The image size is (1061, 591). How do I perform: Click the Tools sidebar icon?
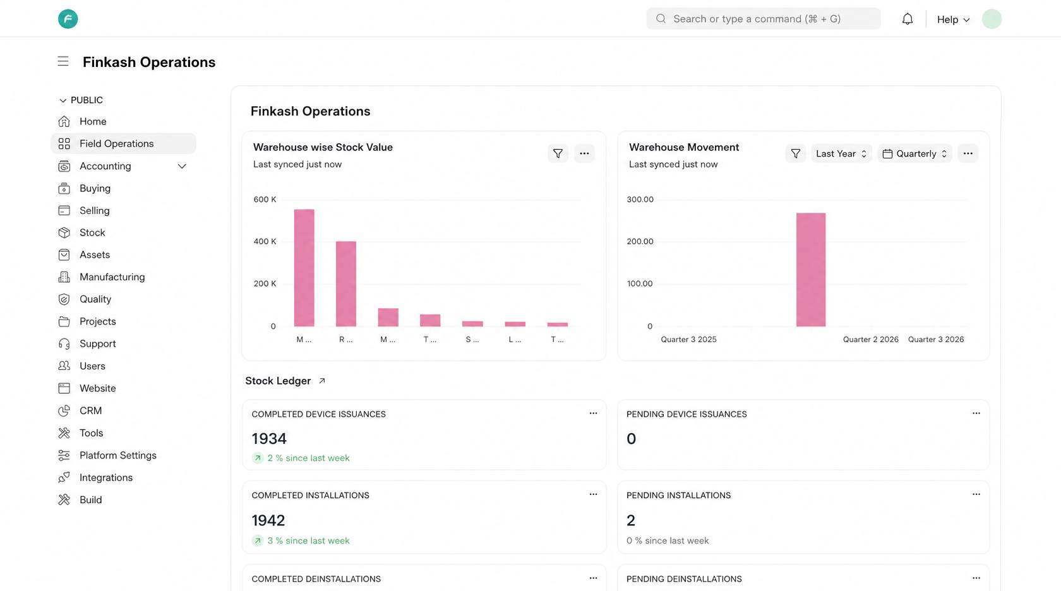64,433
